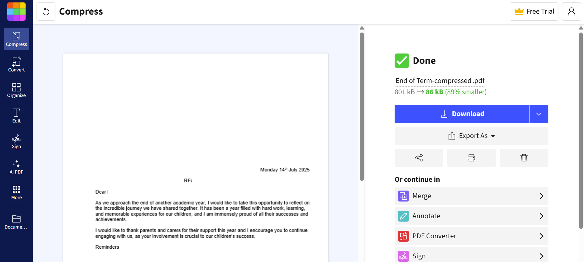Open Documents folder in the sidebar

(16, 222)
